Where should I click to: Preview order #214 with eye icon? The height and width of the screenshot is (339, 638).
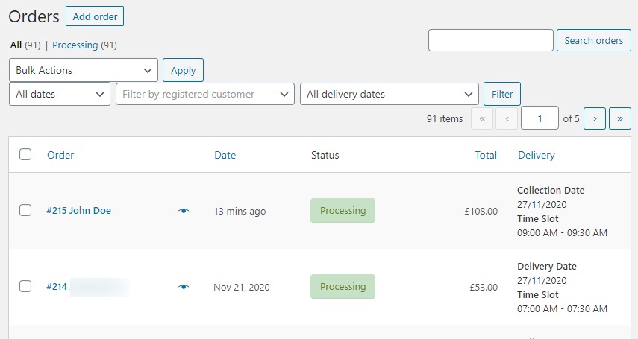pos(184,287)
